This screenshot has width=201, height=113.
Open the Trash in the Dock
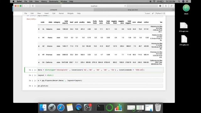click(158, 107)
